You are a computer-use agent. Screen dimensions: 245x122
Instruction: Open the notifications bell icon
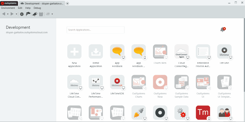click(223, 29)
